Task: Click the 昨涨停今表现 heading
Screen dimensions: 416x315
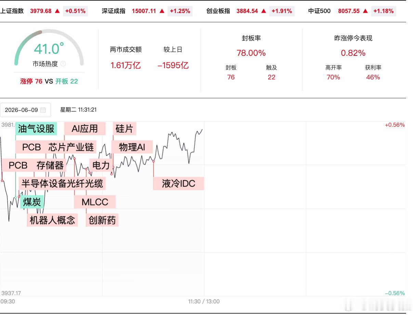Action: [x=353, y=38]
